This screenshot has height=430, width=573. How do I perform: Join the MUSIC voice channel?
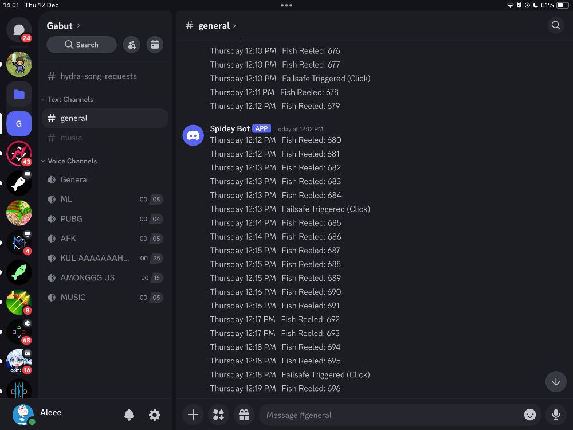[x=105, y=297]
